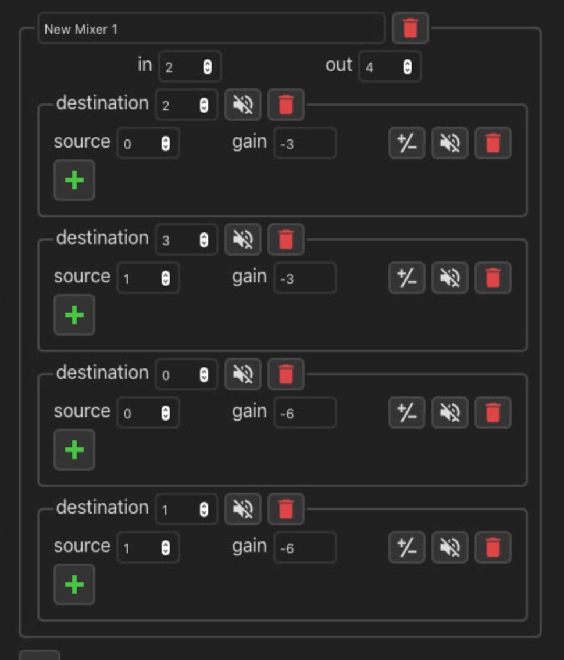Change destination 3 channel number stepper
This screenshot has width=564, height=660.
[204, 240]
